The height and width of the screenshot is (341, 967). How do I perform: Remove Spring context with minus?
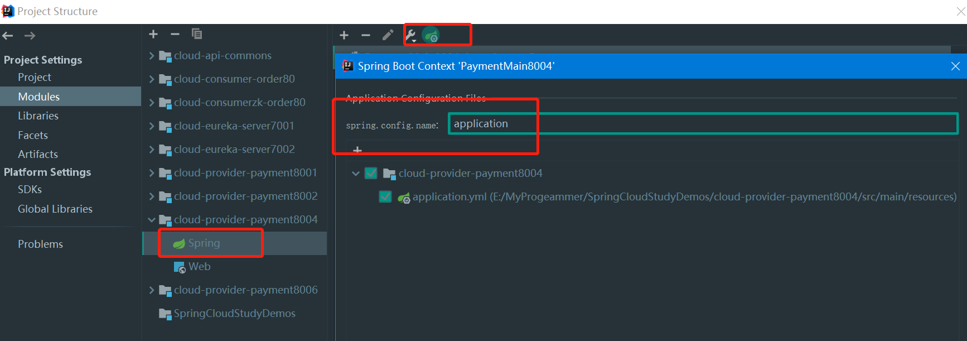coord(366,35)
